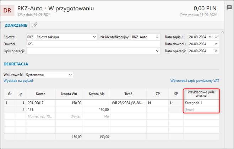Select account cell 131

click(x=40, y=110)
